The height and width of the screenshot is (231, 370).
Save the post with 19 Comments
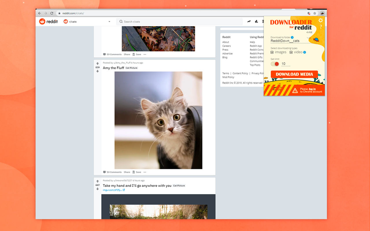[137, 54]
